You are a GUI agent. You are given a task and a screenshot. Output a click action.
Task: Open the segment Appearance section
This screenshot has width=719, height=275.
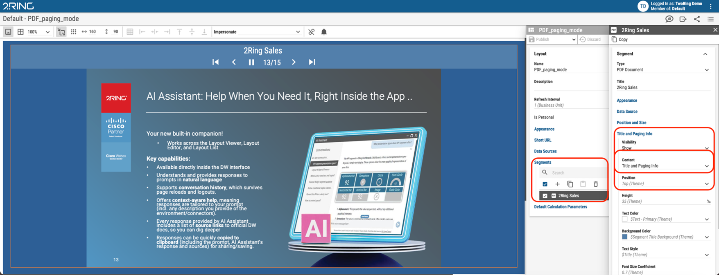(x=627, y=101)
